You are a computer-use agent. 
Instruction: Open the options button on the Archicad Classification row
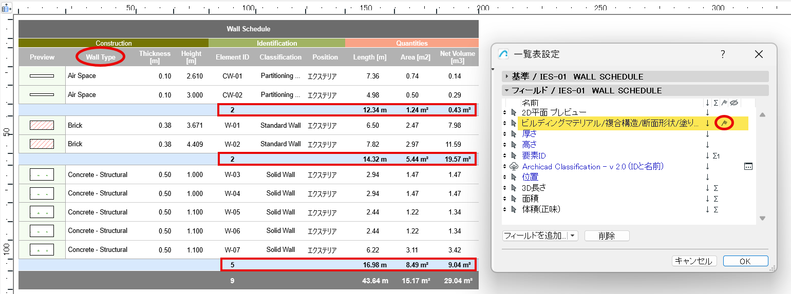748,166
